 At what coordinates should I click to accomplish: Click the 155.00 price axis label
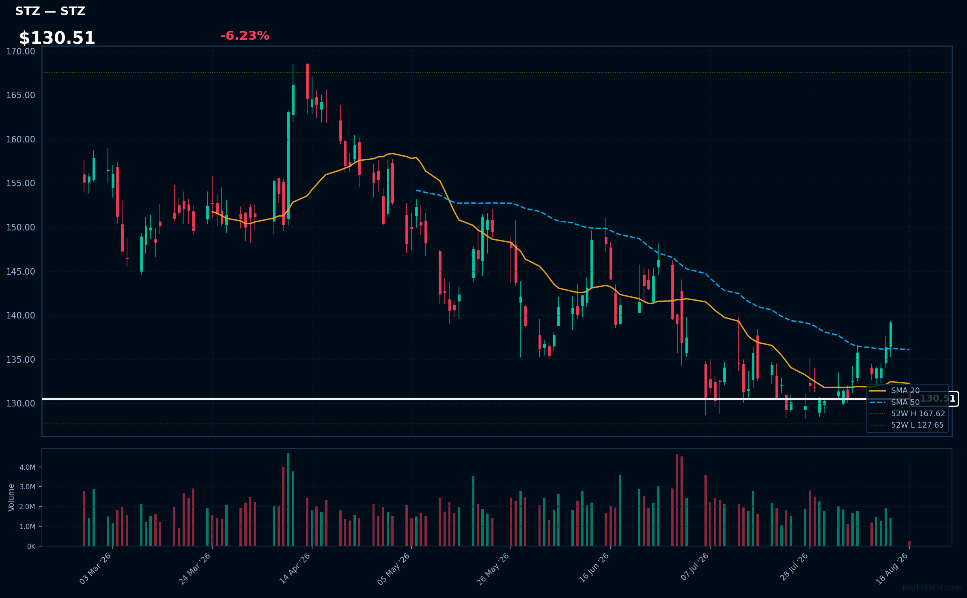[x=21, y=183]
